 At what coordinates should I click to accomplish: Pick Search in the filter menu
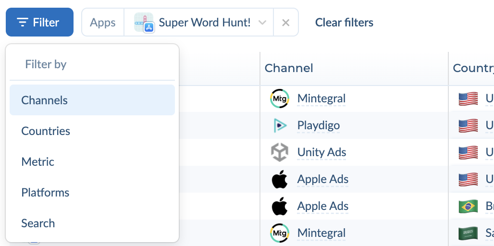(x=92, y=223)
